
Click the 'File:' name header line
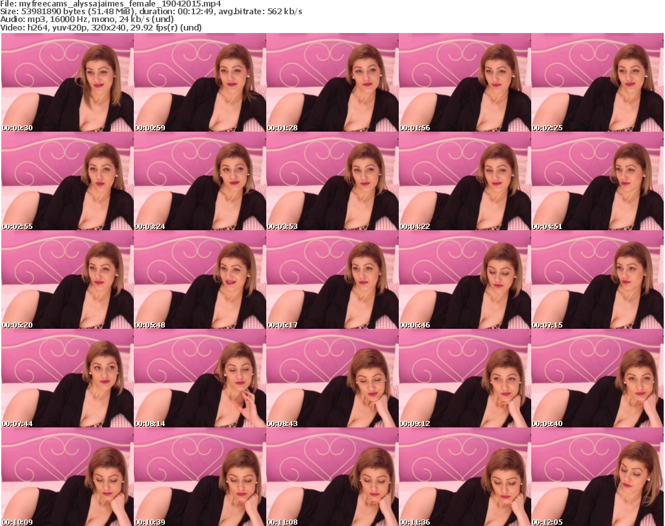pyautogui.click(x=110, y=4)
